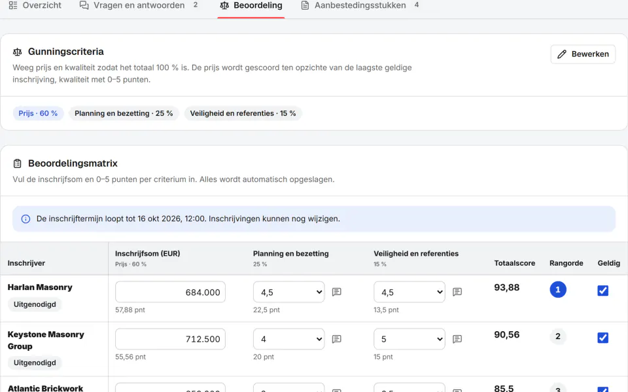Open Keystone Masonry Planning en bezetting dropdown
The image size is (628, 392).
point(288,339)
